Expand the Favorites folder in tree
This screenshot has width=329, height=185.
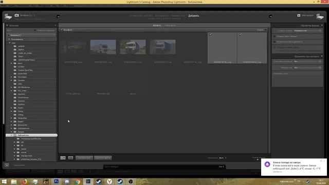click(11, 81)
